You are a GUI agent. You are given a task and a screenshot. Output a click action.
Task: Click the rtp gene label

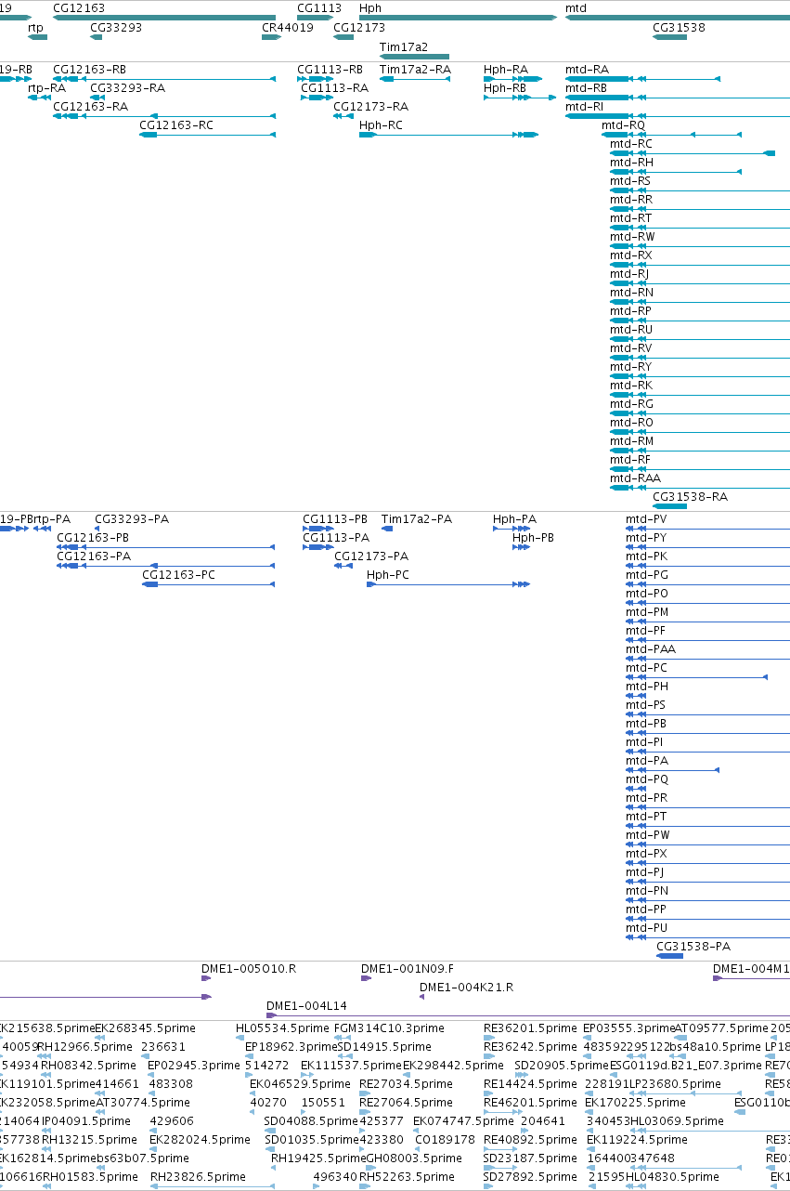tap(36, 27)
